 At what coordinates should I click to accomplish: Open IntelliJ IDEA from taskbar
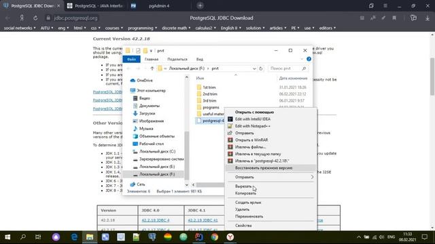[199, 237]
